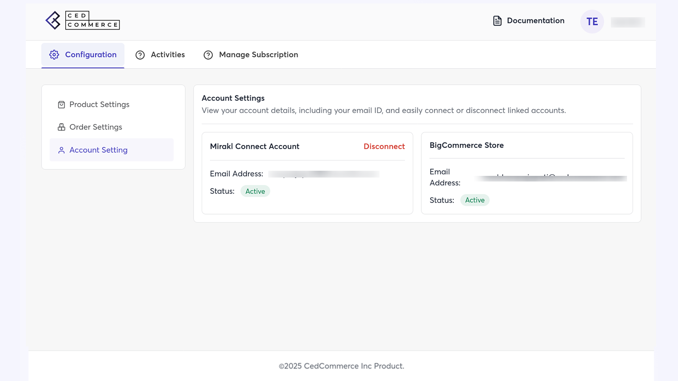
Task: Select Product Settings in the sidebar
Action: click(111, 105)
